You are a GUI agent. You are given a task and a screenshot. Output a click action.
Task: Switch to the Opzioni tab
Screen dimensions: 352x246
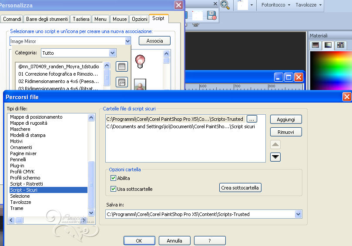139,19
